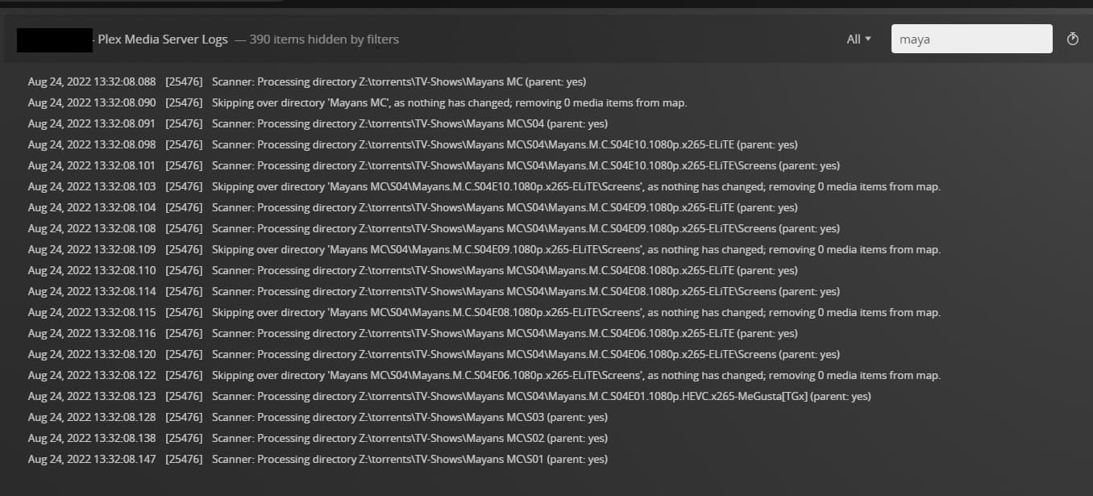1093x496 pixels.
Task: Select log entry at 13:32:08.104
Action: (504, 207)
